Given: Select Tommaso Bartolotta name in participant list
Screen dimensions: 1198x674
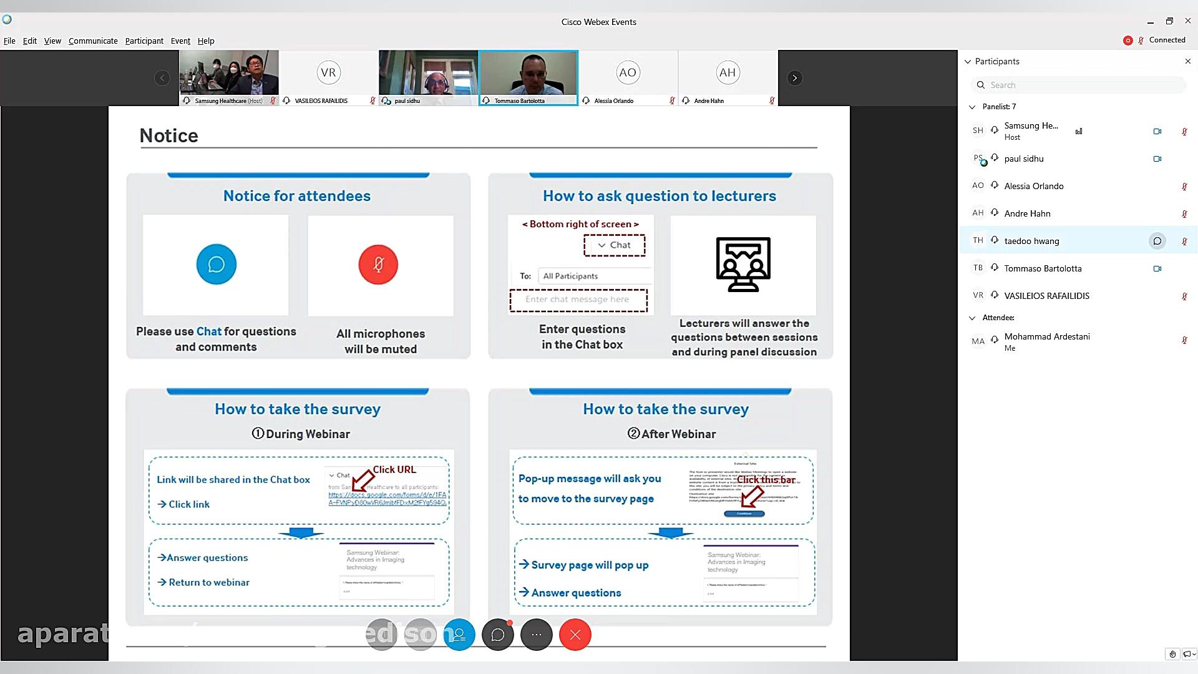Looking at the screenshot, I should [1043, 268].
